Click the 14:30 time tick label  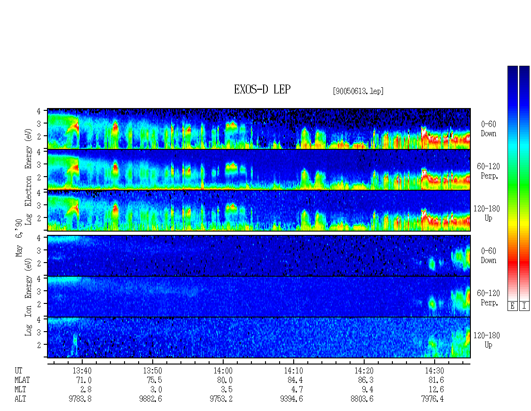[435, 371]
